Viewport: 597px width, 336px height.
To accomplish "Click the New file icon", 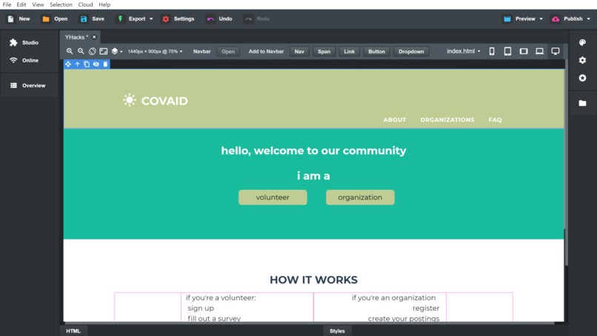I will pyautogui.click(x=10, y=19).
